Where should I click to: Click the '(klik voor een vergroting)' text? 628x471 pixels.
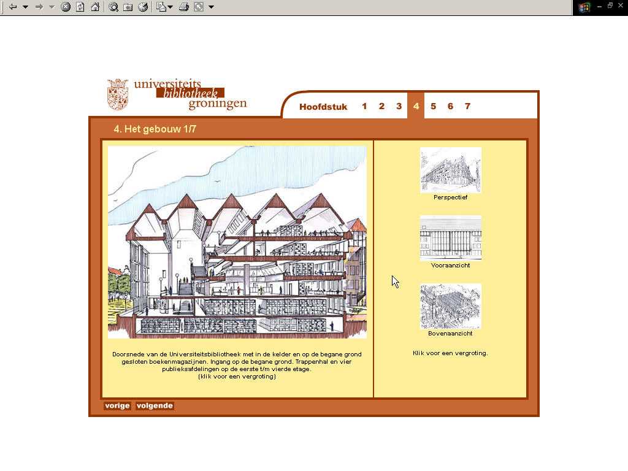tap(237, 377)
